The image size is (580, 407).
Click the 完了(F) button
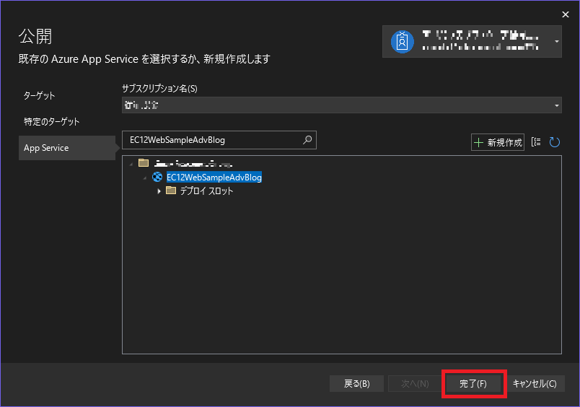(473, 384)
